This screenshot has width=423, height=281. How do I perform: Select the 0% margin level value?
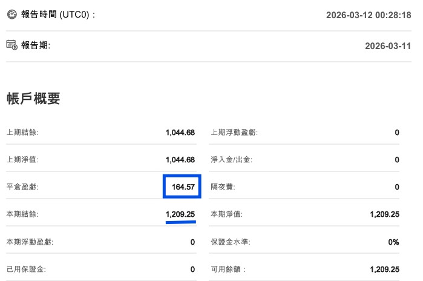[x=393, y=242]
